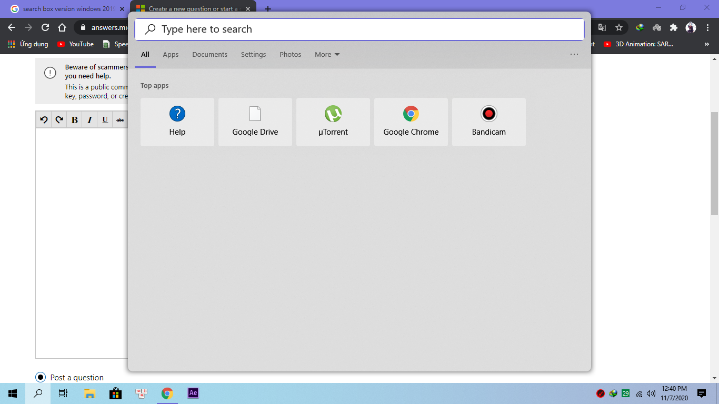Click the Google Translate address bar icon
Viewport: 719px width, 404px height.
click(602, 27)
